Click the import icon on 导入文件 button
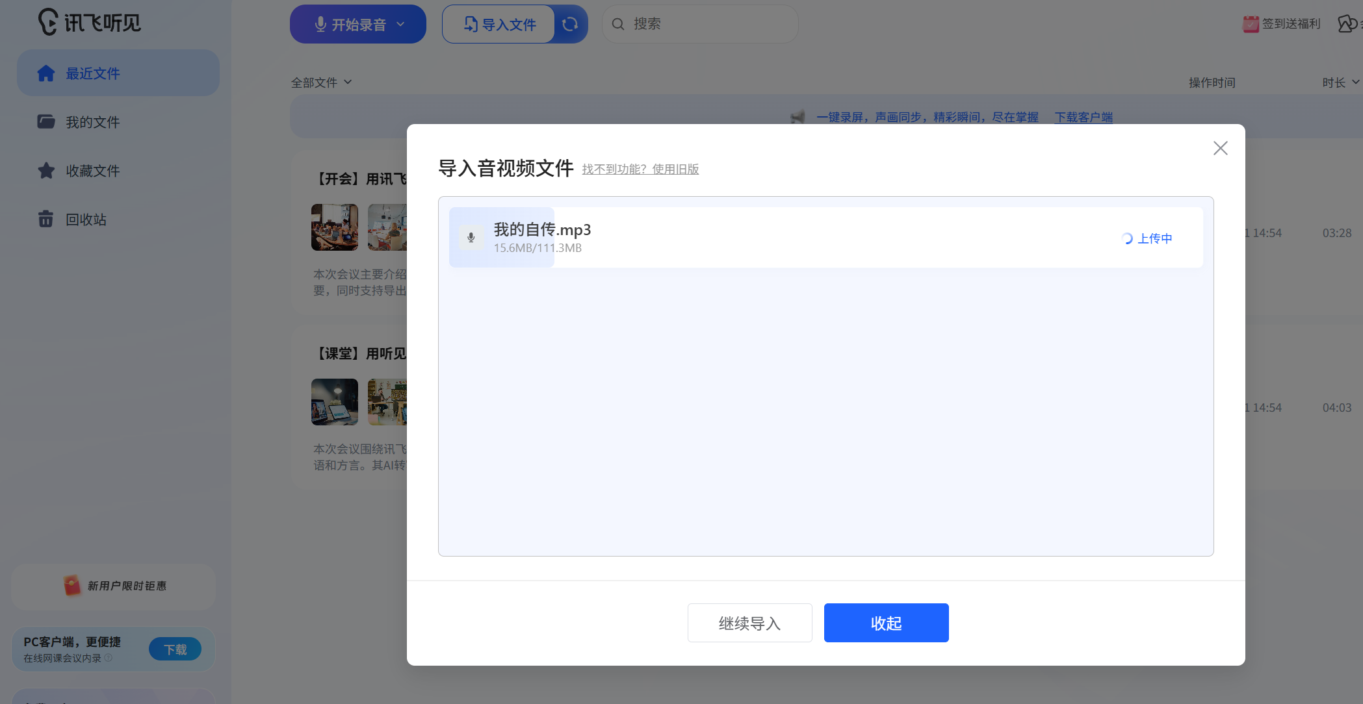Viewport: 1363px width, 704px height. tap(470, 23)
